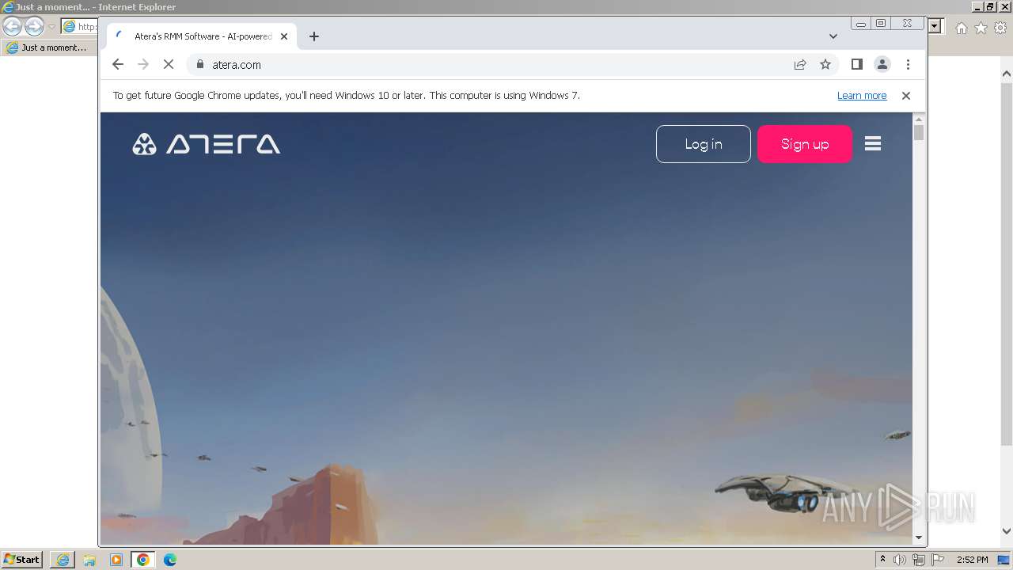The height and width of the screenshot is (570, 1013).
Task: Stop page loading with the X button
Action: [x=169, y=65]
